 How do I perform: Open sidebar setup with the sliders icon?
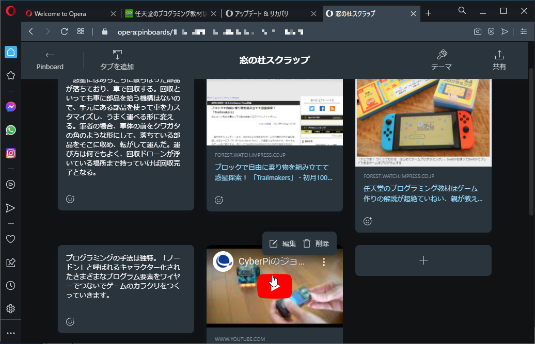(x=524, y=31)
